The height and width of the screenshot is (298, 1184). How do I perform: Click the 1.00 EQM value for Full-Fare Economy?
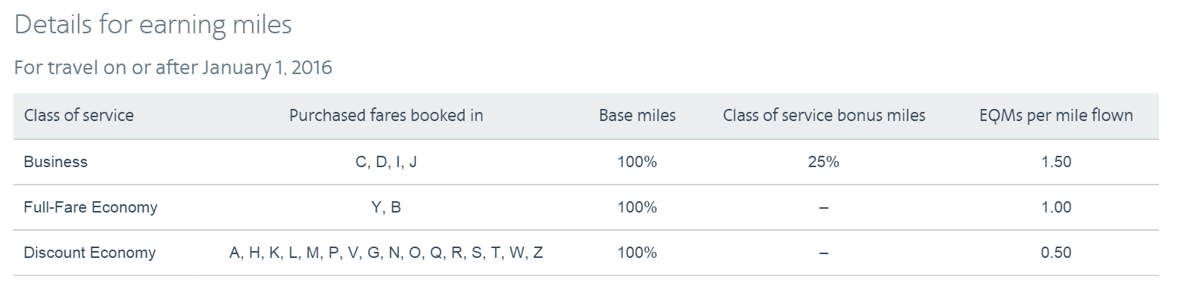pyautogui.click(x=1056, y=207)
